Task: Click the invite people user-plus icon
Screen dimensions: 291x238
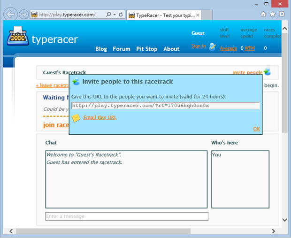Action: [267, 71]
